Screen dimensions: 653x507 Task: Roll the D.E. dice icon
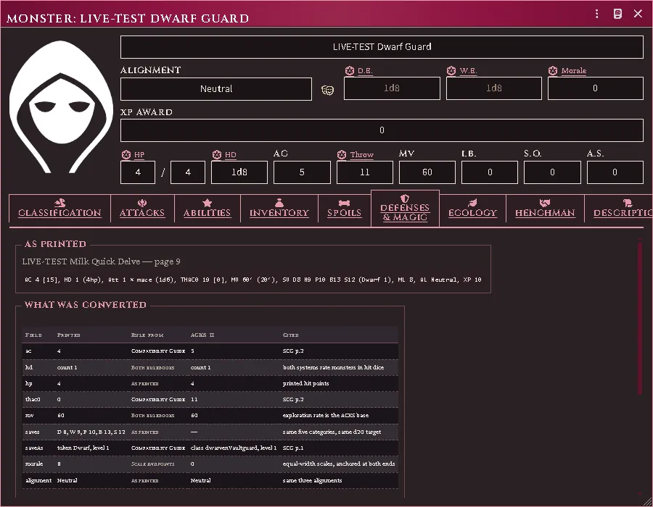coord(350,71)
